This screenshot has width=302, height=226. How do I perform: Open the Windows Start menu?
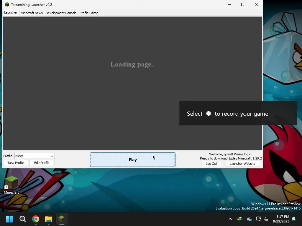9,219
